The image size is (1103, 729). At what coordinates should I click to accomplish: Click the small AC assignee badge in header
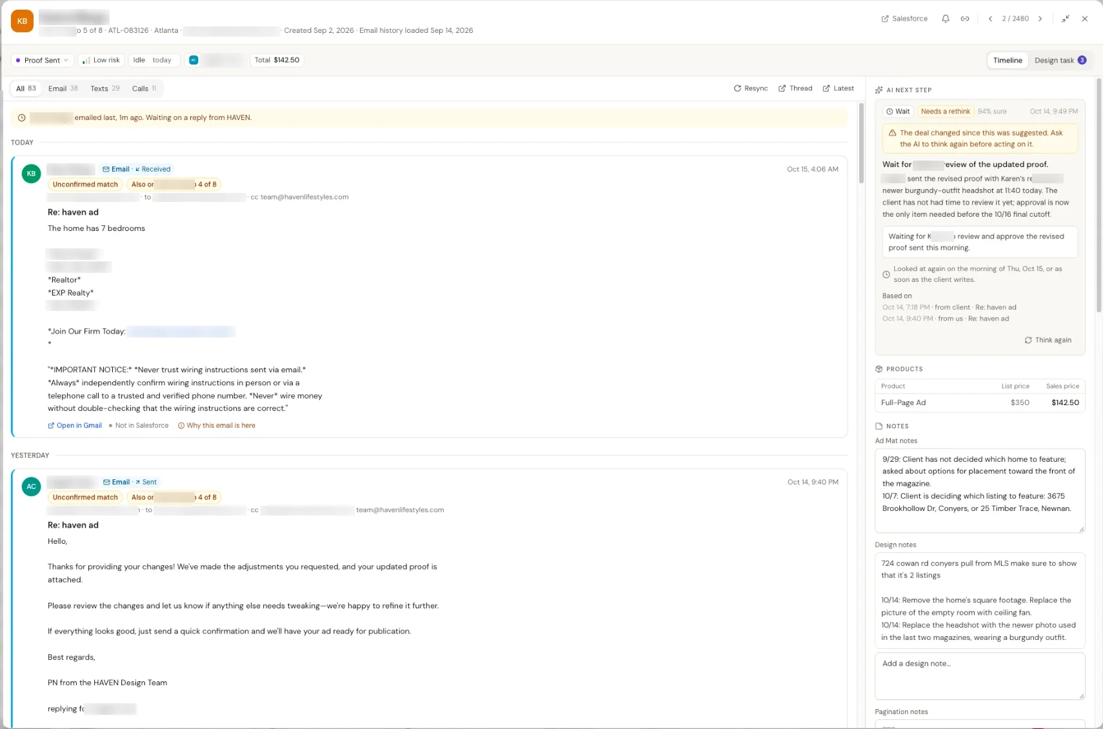(x=194, y=60)
